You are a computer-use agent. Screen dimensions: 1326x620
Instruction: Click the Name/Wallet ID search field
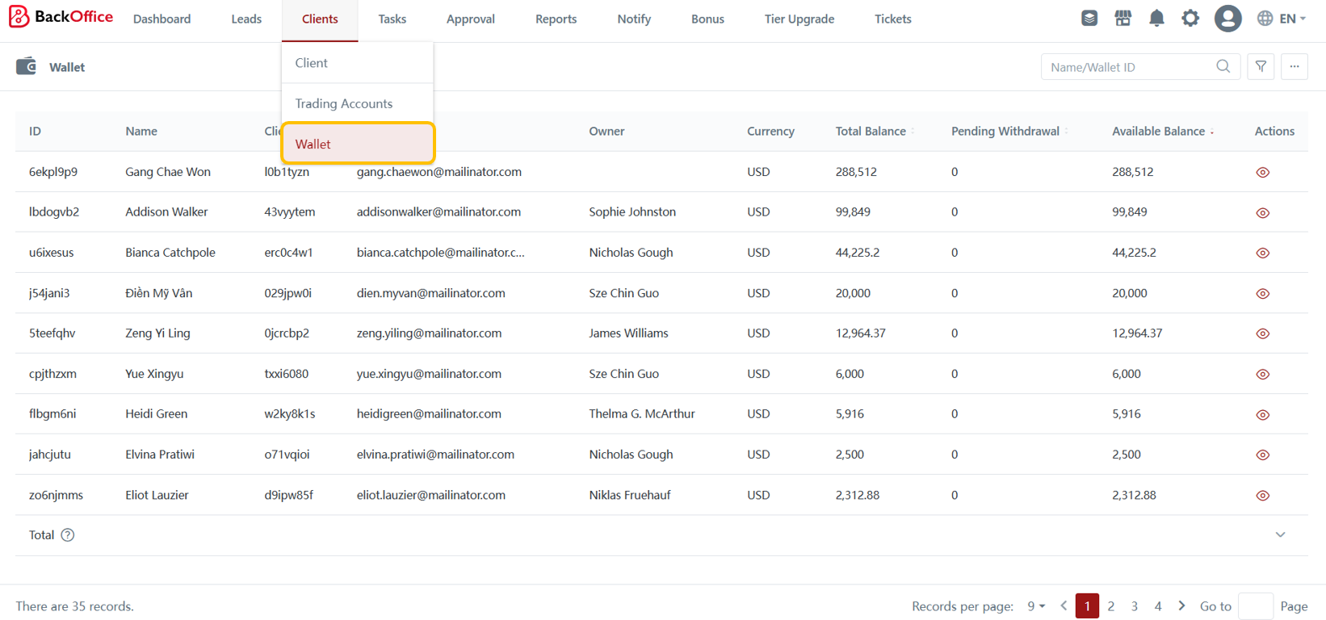coord(1127,67)
